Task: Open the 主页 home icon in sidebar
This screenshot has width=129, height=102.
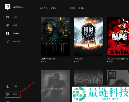Action: coord(7,17)
